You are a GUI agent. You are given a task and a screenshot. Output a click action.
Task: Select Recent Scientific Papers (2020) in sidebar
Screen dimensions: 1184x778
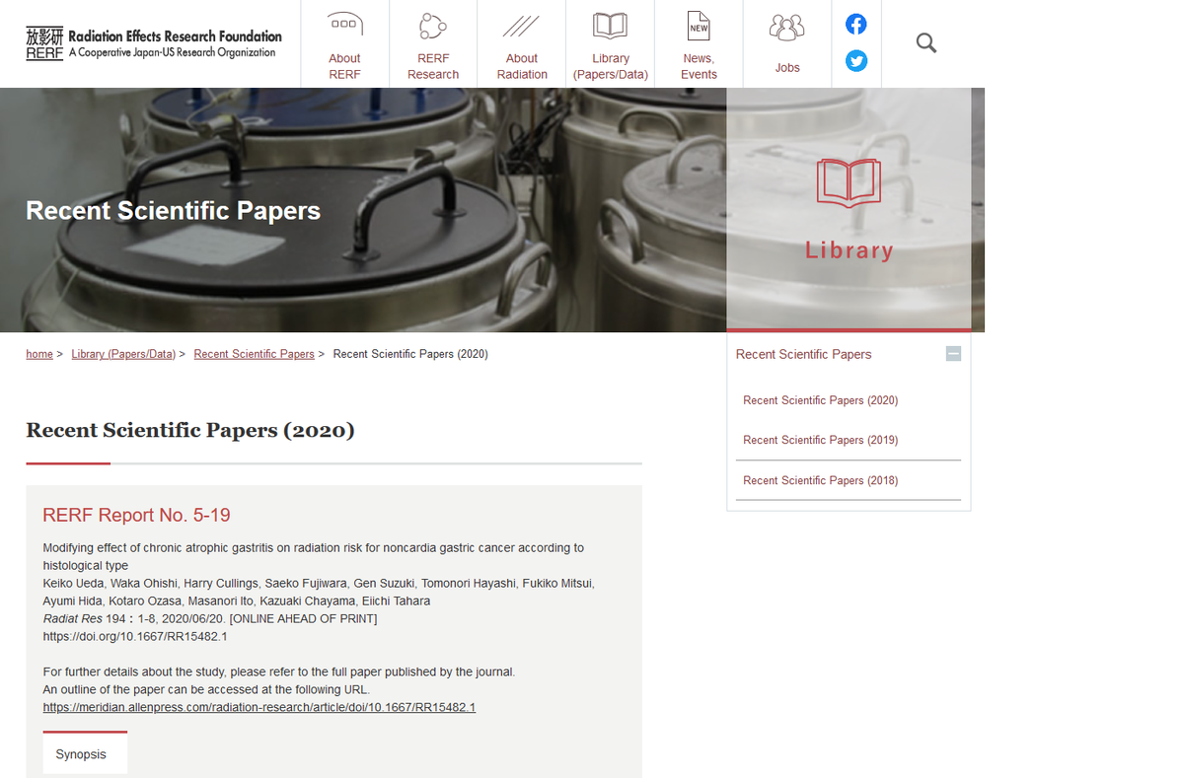[821, 400]
